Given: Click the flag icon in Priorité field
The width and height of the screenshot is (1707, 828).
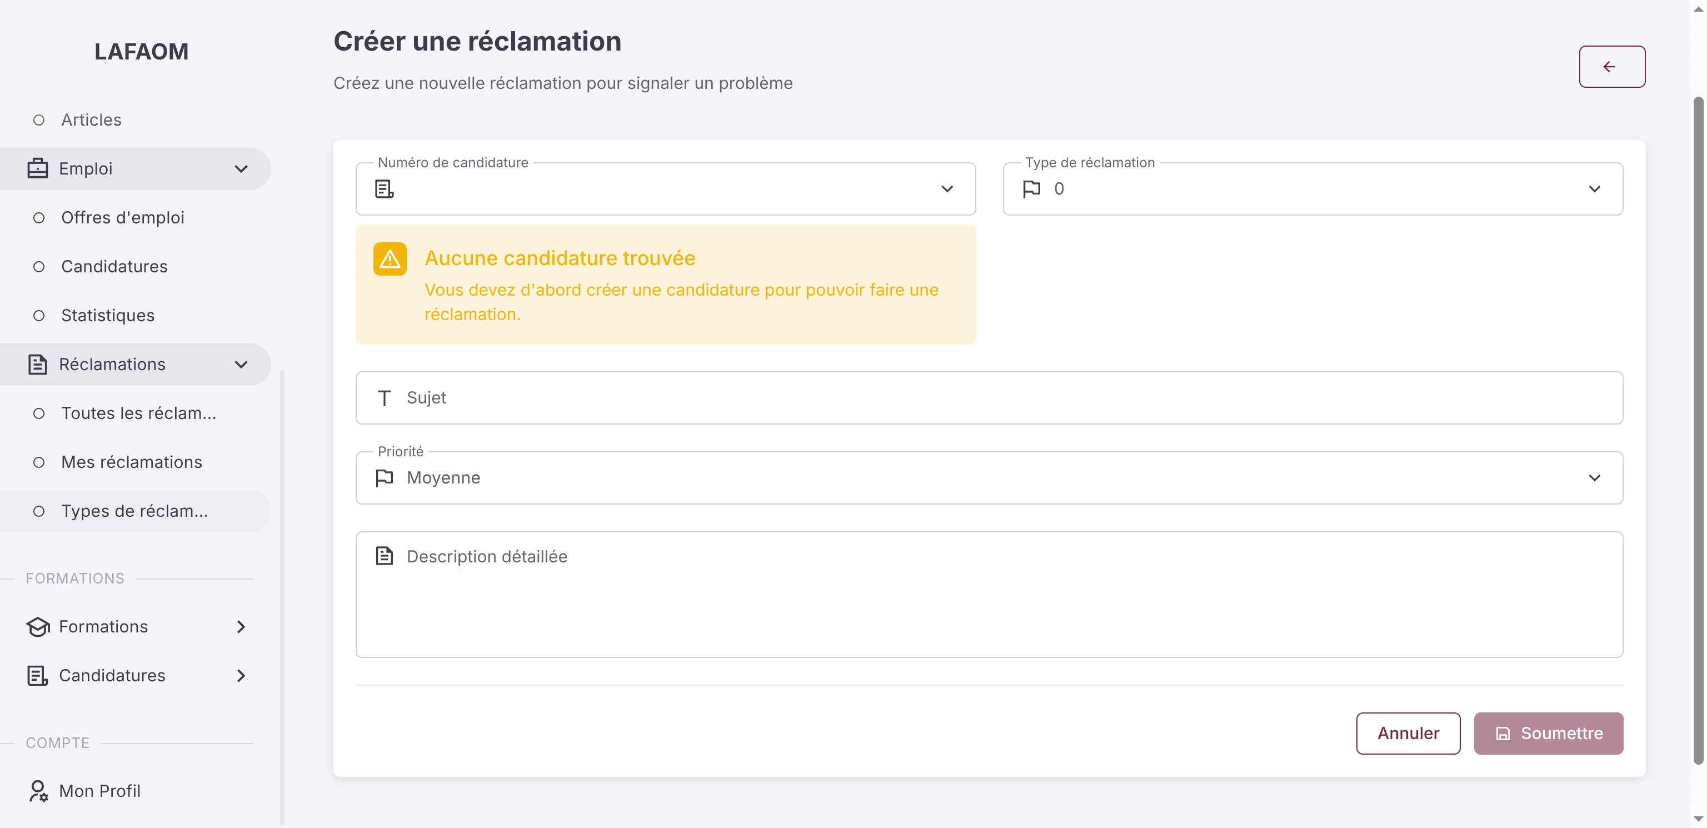Looking at the screenshot, I should pyautogui.click(x=385, y=477).
